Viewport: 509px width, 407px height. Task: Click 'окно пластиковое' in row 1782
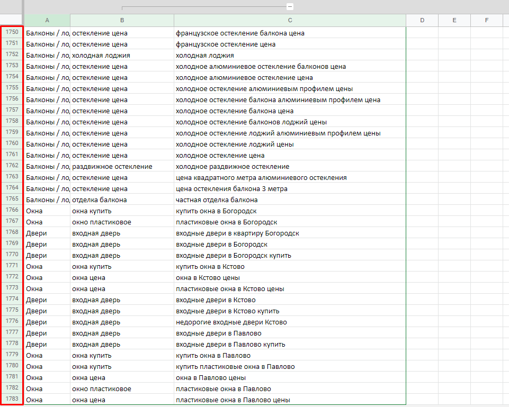point(122,389)
